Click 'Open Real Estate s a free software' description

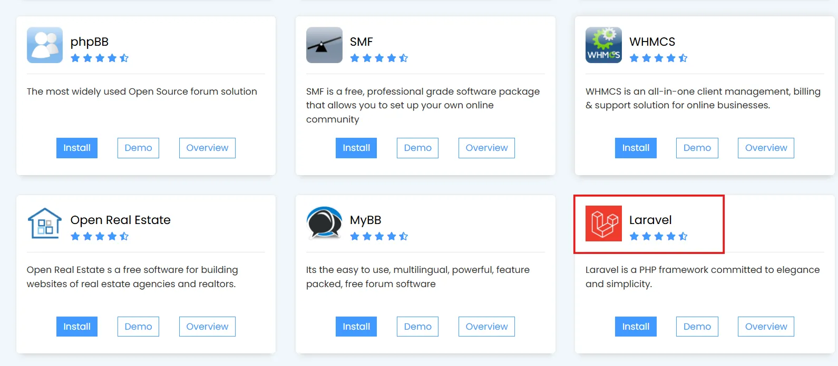pos(132,277)
